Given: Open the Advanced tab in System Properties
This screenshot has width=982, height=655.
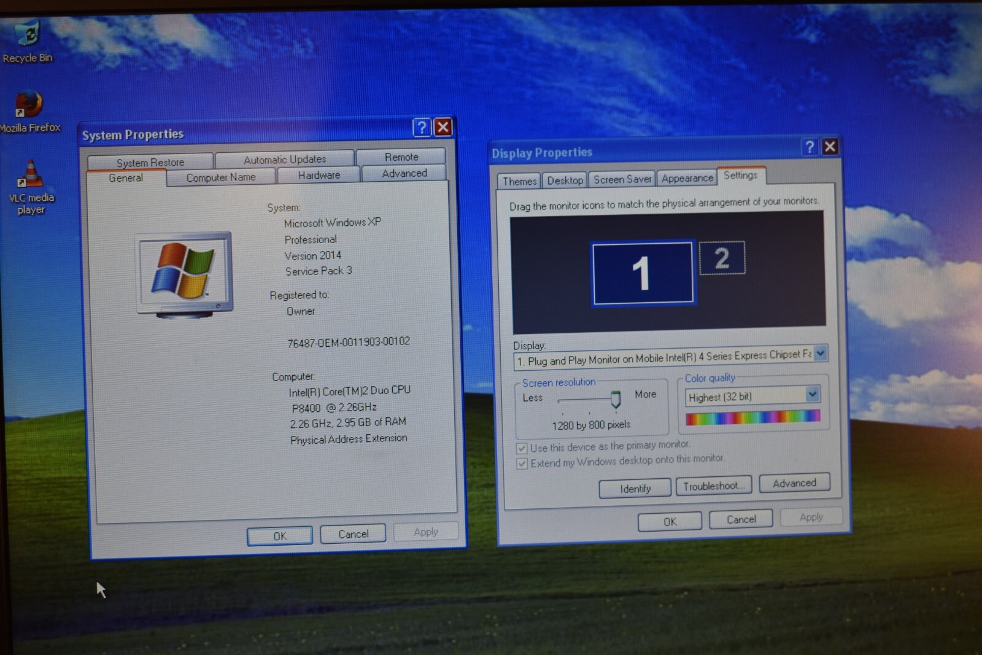Looking at the screenshot, I should tap(404, 173).
